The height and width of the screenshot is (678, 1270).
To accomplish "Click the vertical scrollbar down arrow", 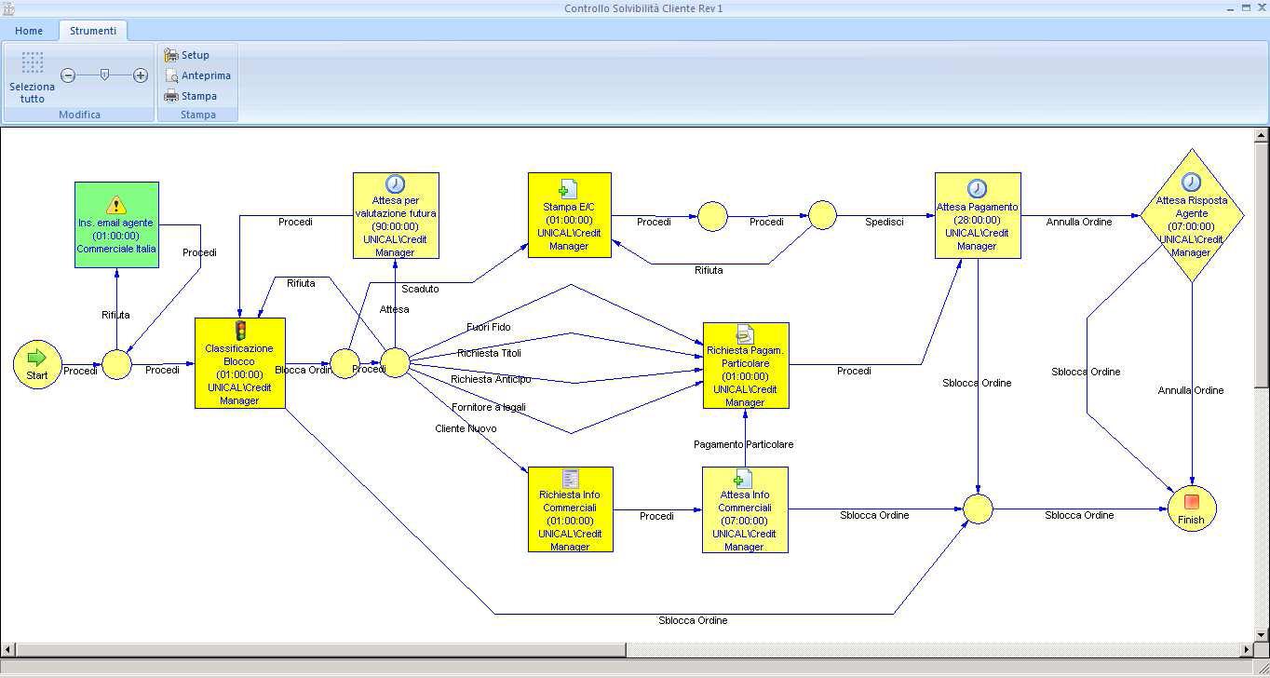I will click(x=1262, y=635).
